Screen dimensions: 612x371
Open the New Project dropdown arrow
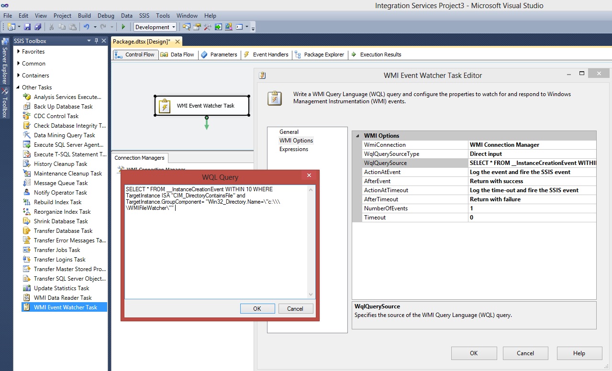(x=19, y=27)
